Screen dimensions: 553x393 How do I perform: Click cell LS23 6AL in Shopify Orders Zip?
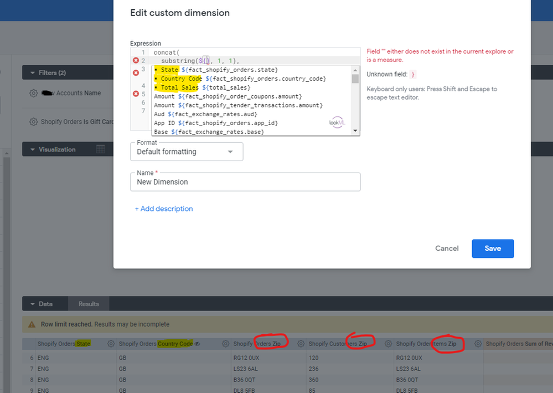tap(245, 369)
